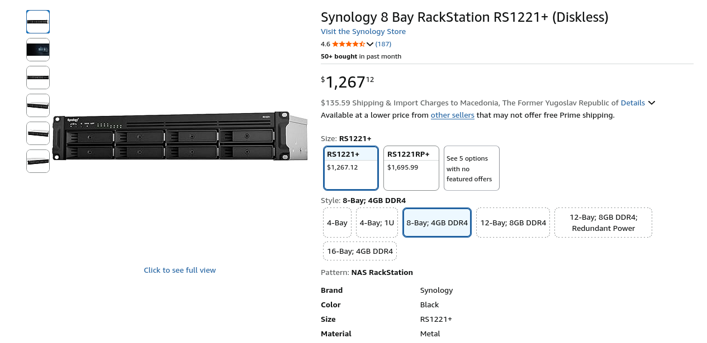Image resolution: width=707 pixels, height=343 pixels.
Task: Select the third product thumbnail
Action: (38, 78)
